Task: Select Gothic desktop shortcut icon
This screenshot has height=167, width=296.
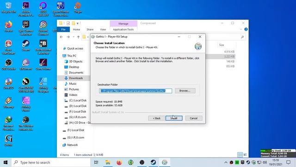Action: pyautogui.click(x=8, y=141)
